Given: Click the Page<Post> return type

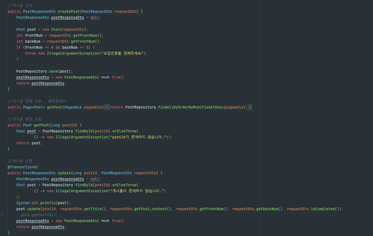Looking at the screenshot, I should coord(34,107).
